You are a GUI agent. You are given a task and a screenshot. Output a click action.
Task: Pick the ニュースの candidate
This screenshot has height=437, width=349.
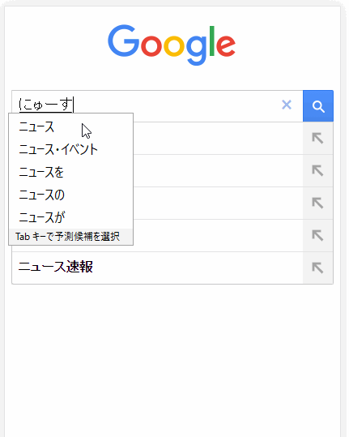click(x=41, y=195)
